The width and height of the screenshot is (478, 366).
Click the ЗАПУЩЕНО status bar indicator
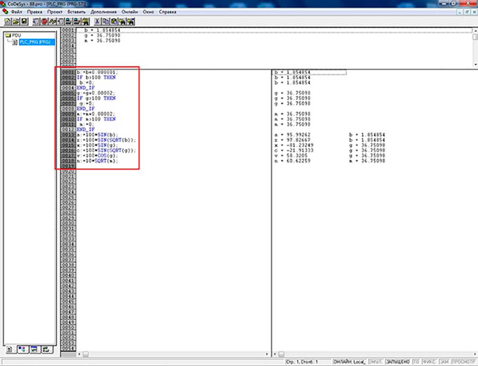click(398, 363)
